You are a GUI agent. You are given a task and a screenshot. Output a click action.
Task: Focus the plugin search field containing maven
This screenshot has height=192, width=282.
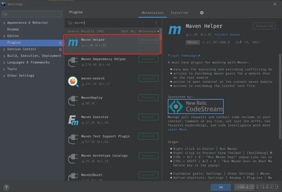(113, 23)
